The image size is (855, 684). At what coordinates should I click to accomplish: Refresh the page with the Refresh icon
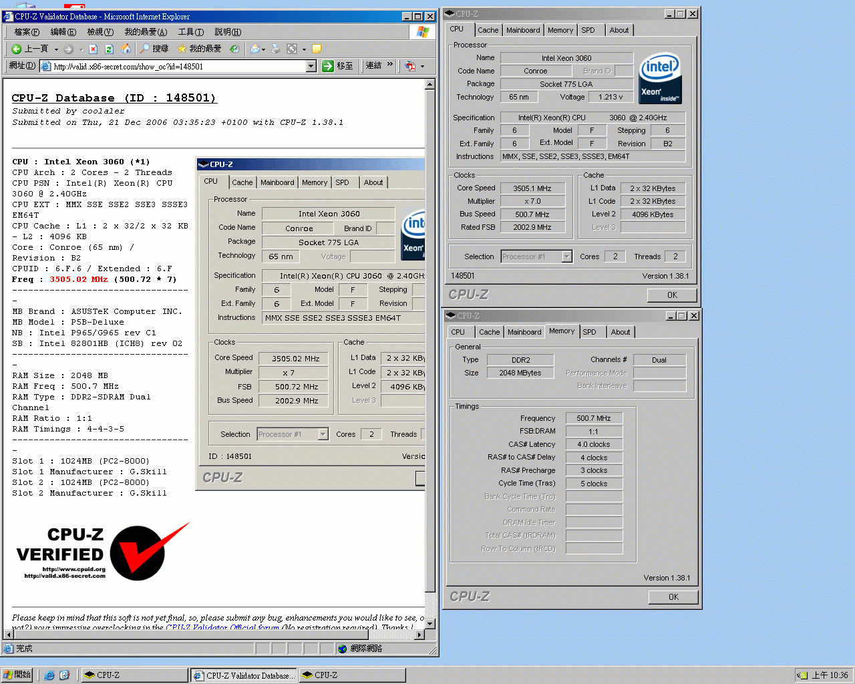(x=109, y=49)
